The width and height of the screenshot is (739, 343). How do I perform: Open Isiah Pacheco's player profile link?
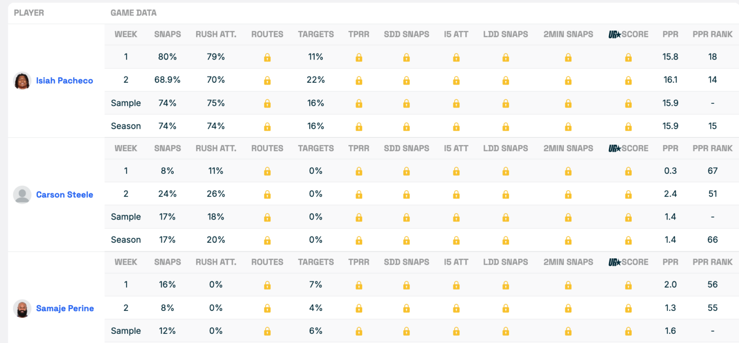click(64, 81)
